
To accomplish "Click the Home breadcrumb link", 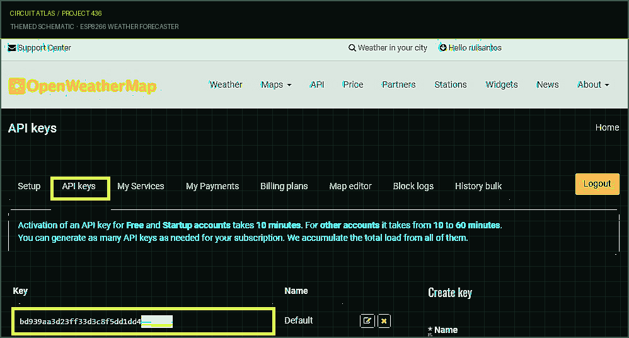I will (607, 127).
